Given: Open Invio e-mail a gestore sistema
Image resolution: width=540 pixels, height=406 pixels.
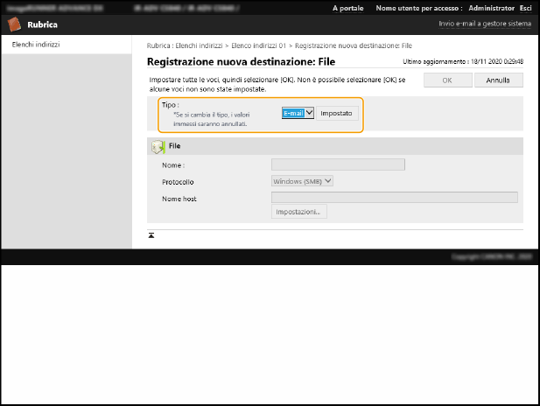Looking at the screenshot, I should [484, 24].
